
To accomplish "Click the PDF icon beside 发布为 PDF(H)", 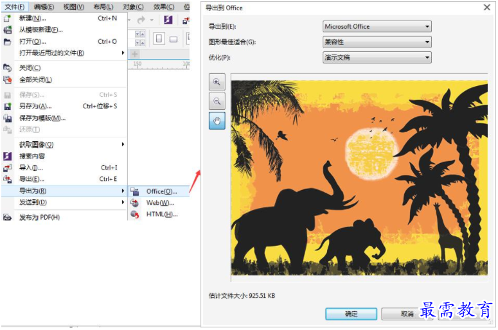I will pyautogui.click(x=7, y=218).
